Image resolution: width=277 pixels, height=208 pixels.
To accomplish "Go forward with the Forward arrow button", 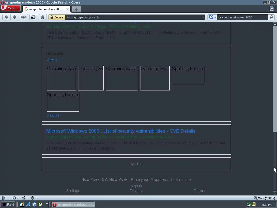I will coord(15,17).
